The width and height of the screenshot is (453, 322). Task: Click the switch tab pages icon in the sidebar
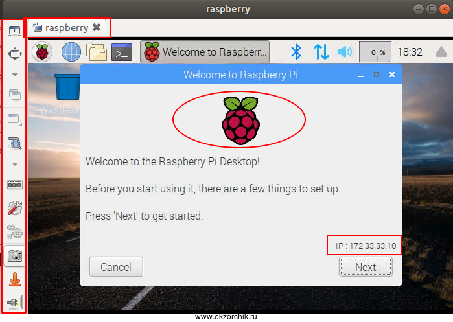pyautogui.click(x=14, y=95)
